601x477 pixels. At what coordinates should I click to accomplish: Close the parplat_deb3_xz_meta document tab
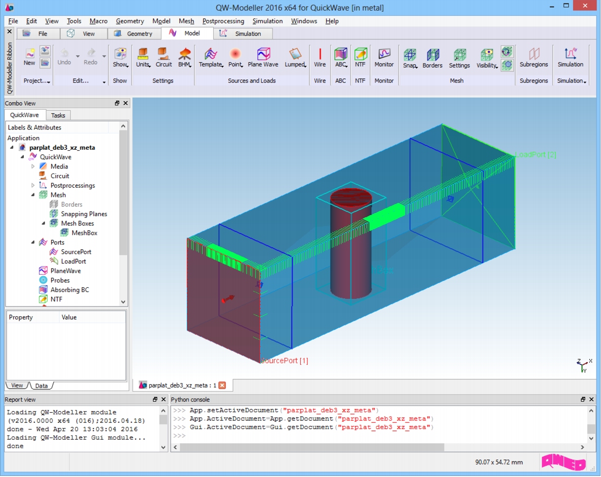pos(222,385)
